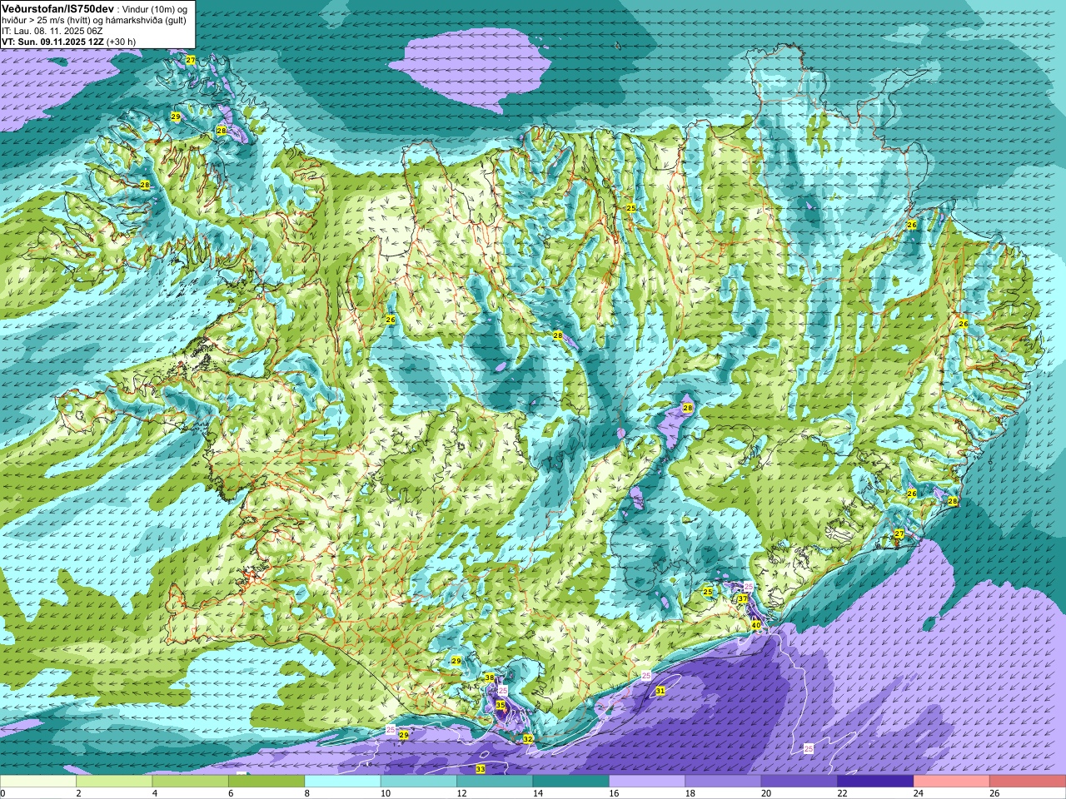Click the 24–26 m/s light pink legend swatch

(952, 782)
